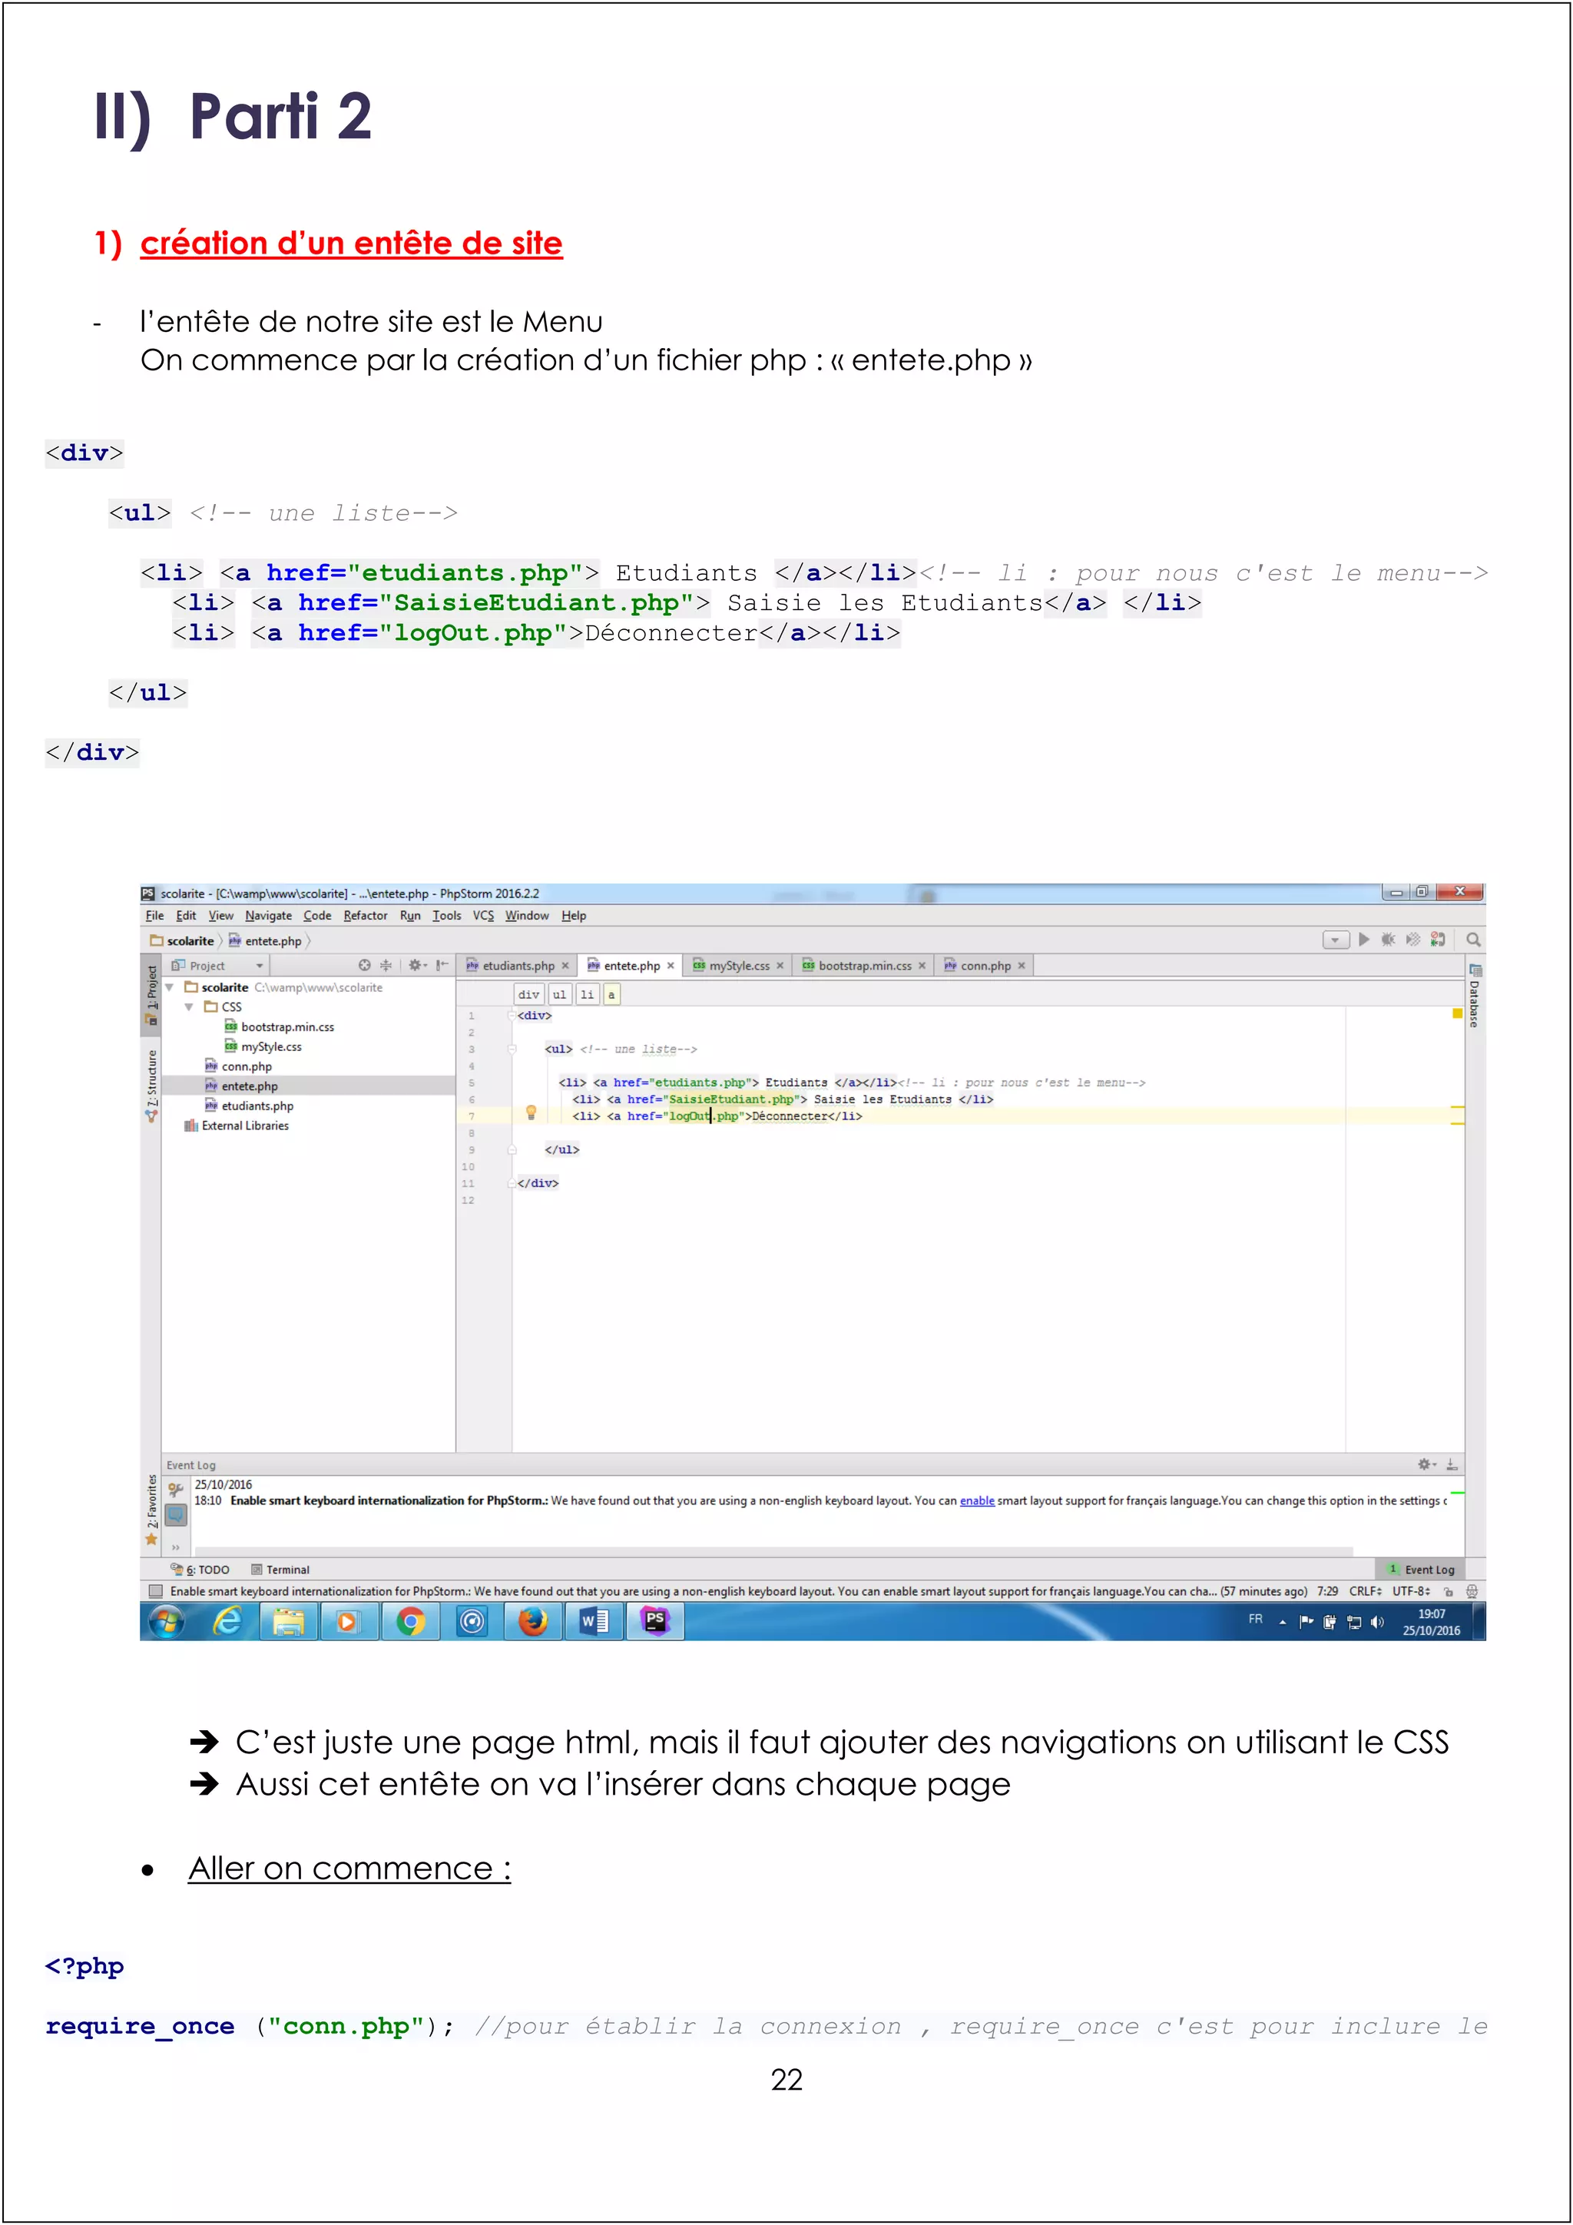This screenshot has width=1573, height=2225.
Task: Expand the Event Log side toolbar chevrons
Action: [175, 1547]
